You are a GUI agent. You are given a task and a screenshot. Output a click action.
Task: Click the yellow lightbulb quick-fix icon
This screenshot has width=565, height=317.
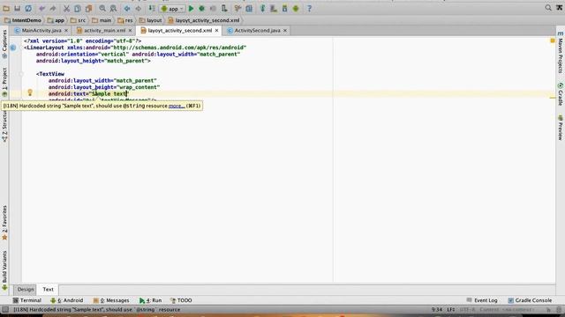[30, 92]
